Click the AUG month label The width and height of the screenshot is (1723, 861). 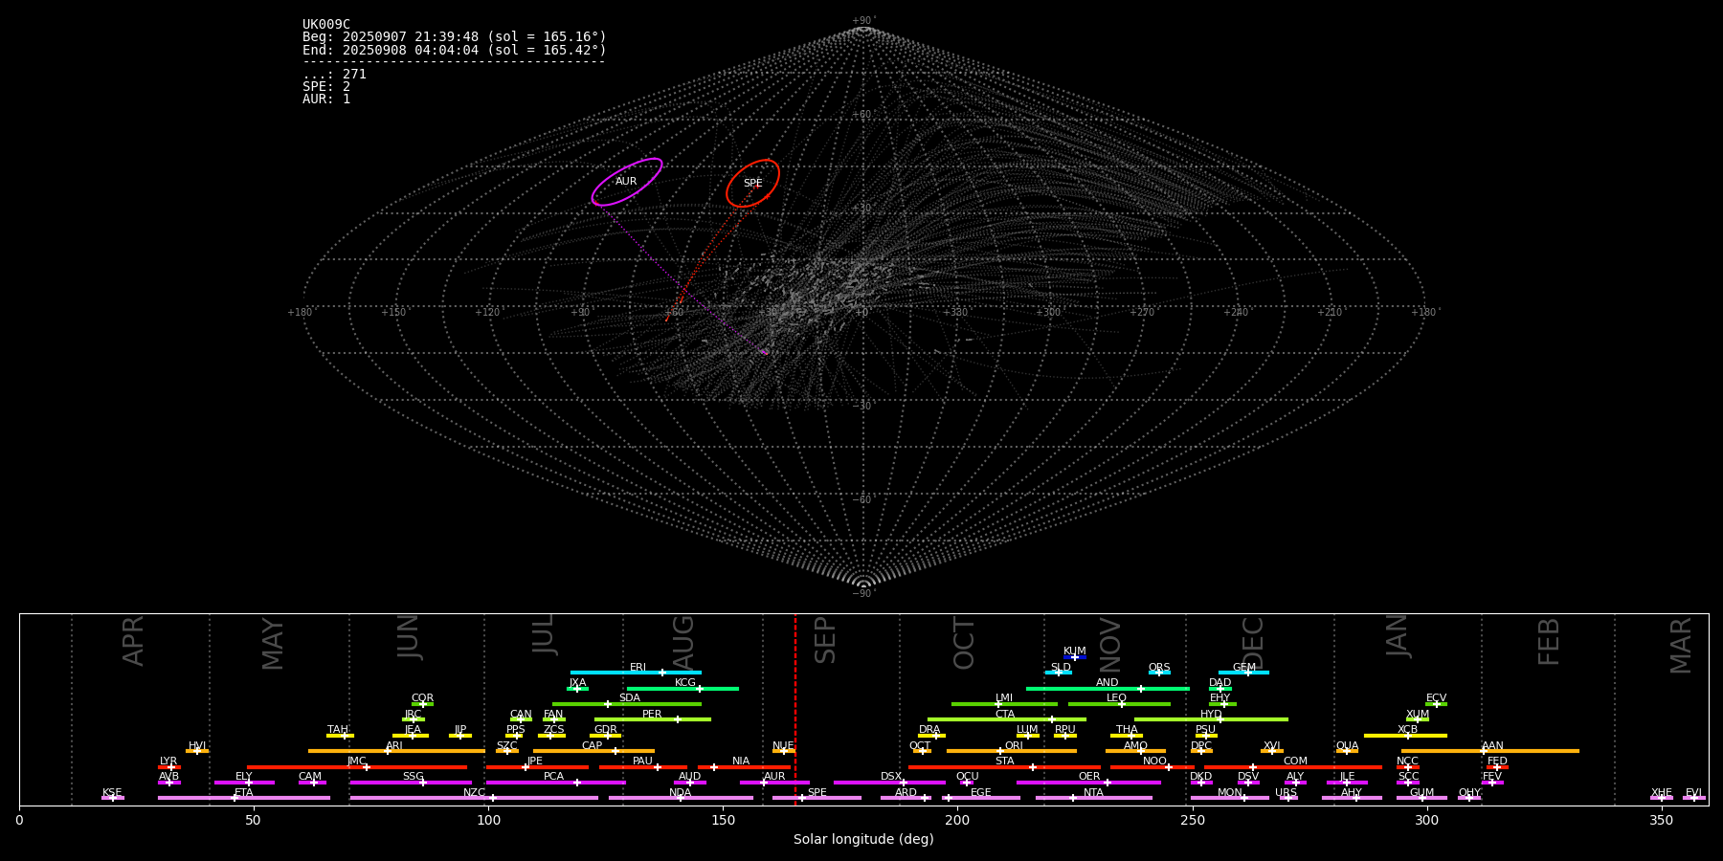coord(683,642)
